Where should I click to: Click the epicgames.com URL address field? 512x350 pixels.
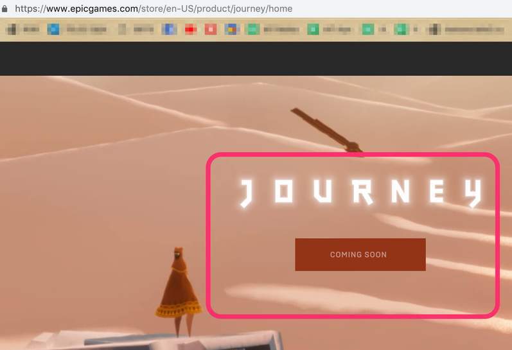pyautogui.click(x=153, y=8)
